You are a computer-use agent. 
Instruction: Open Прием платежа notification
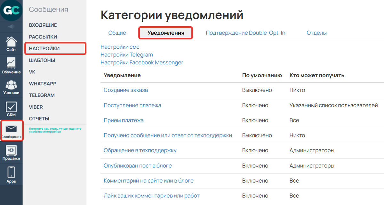tap(124, 120)
